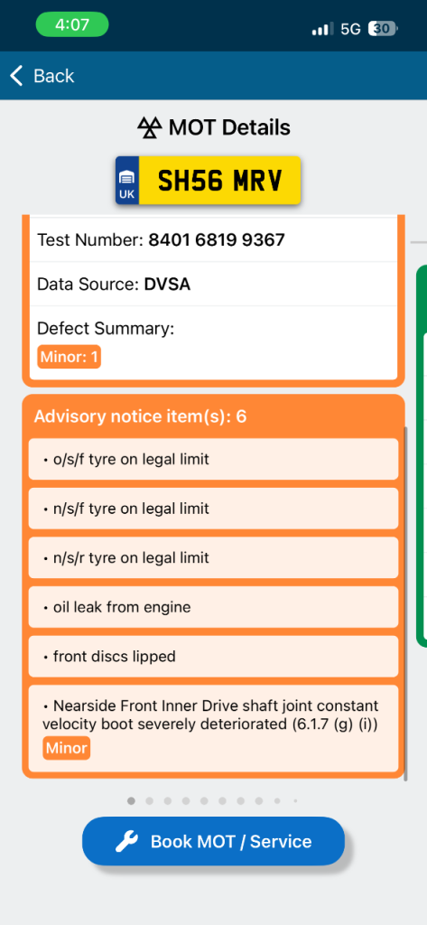The width and height of the screenshot is (427, 925).
Task: Tap the Minor: 1 defect summary badge
Action: (69, 358)
